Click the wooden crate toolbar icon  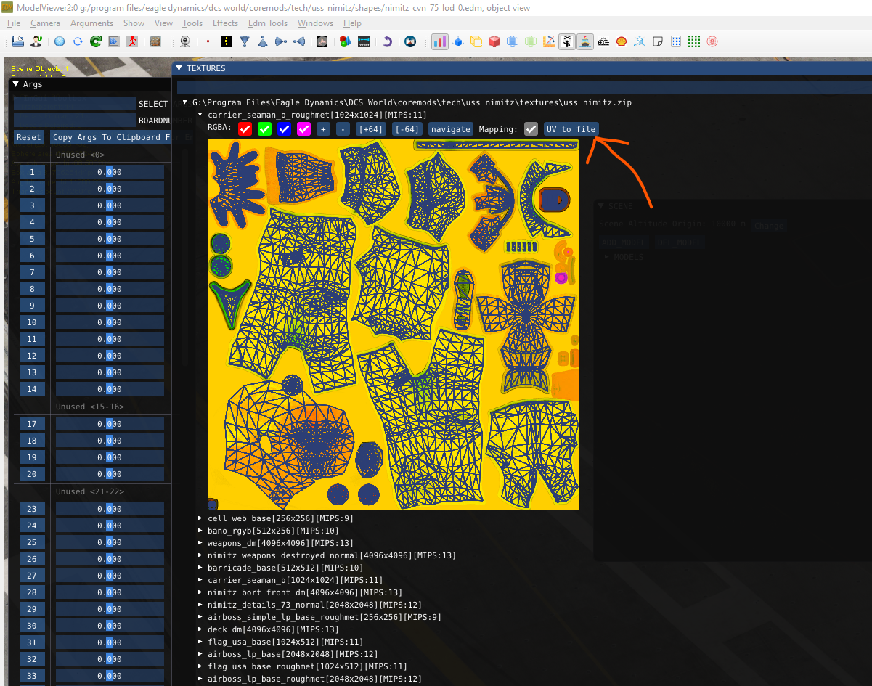tap(155, 41)
